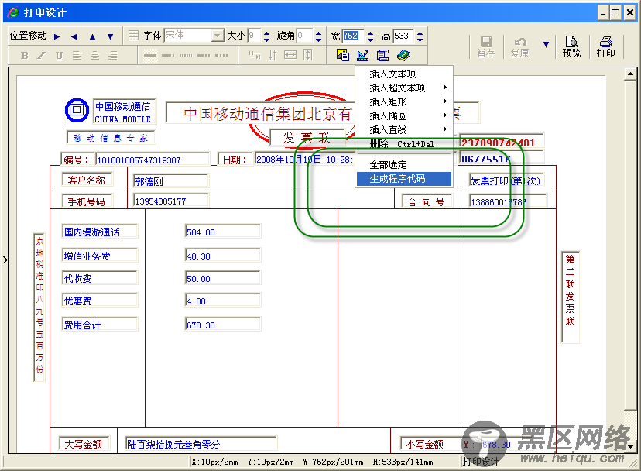Expand 插入超文本项 submenu

(404, 88)
